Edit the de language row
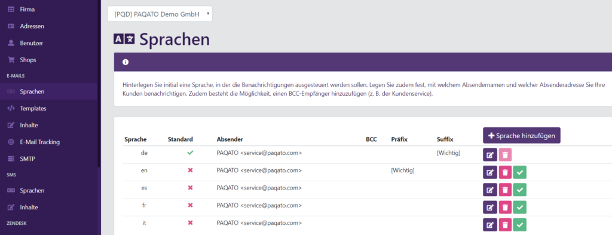The width and height of the screenshot is (612, 235). tap(490, 155)
